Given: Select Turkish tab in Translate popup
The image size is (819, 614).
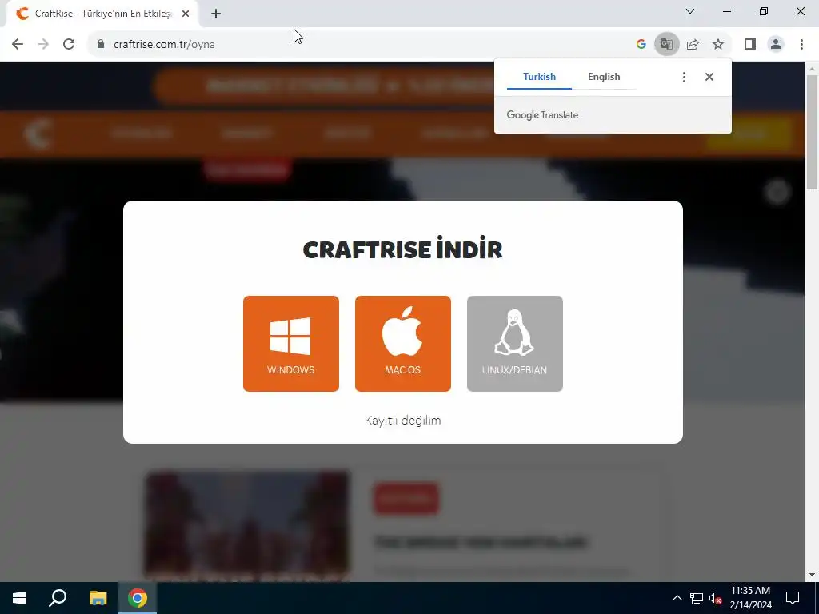Looking at the screenshot, I should tap(539, 77).
